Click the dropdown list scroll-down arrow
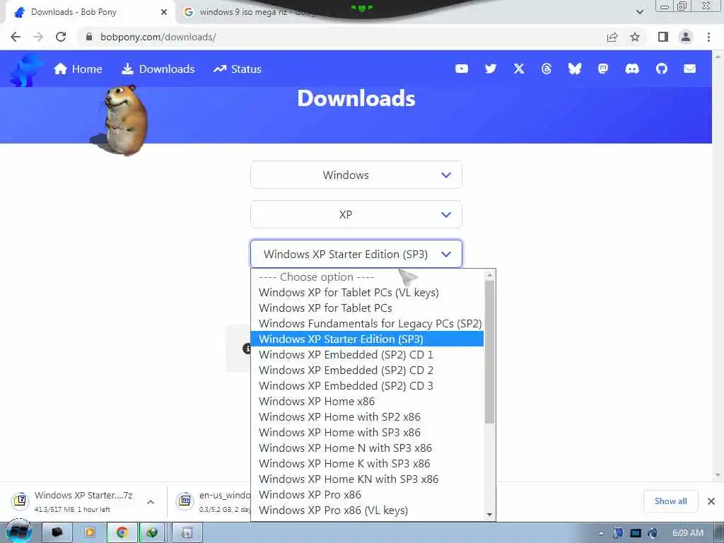Viewport: 724px width, 543px height. pyautogui.click(x=489, y=515)
